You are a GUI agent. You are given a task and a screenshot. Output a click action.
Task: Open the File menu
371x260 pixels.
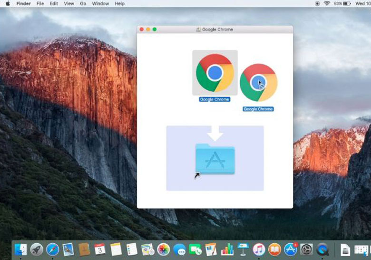[40, 3]
